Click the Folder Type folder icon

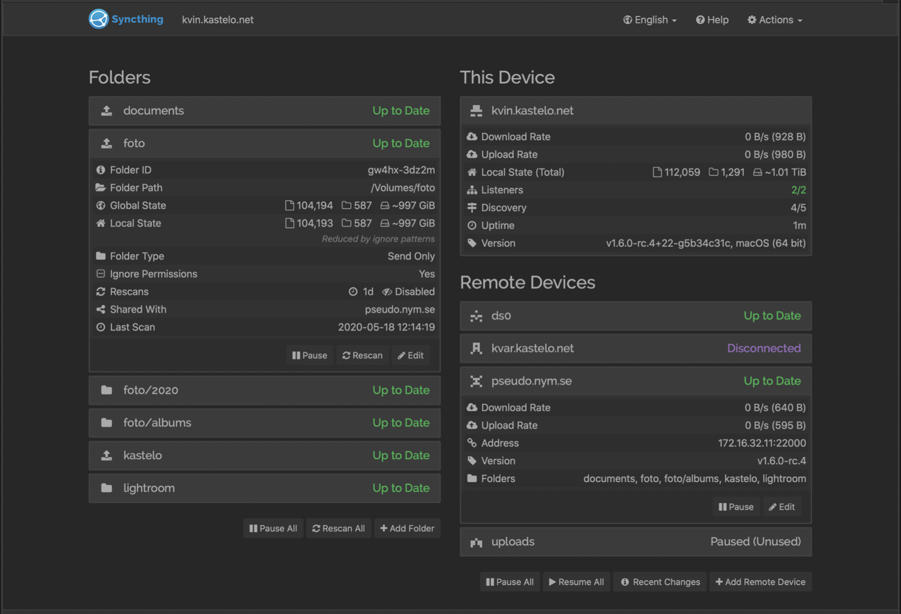click(x=101, y=256)
